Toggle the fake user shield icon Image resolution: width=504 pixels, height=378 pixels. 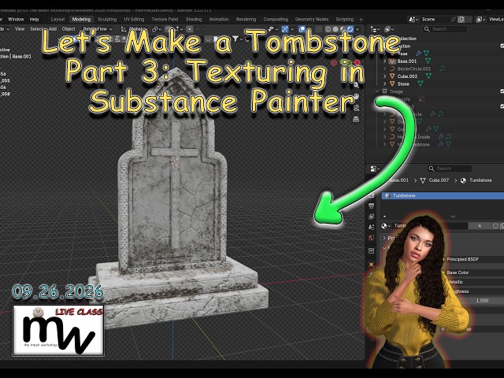pyautogui.click(x=495, y=226)
